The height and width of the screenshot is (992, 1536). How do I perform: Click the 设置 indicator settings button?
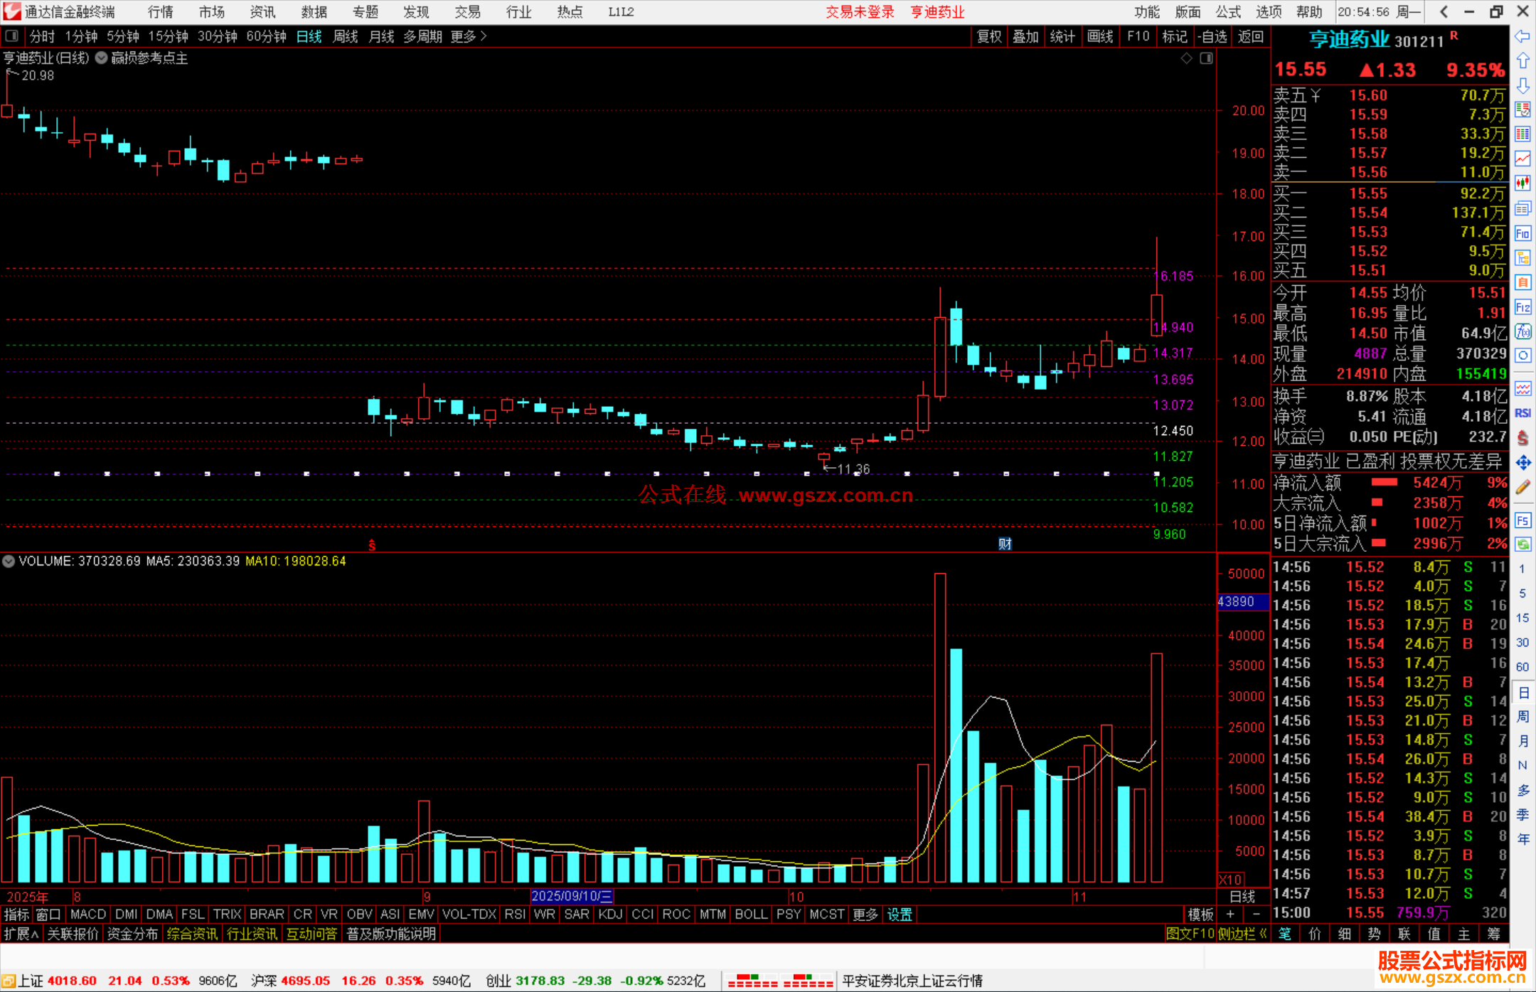900,914
